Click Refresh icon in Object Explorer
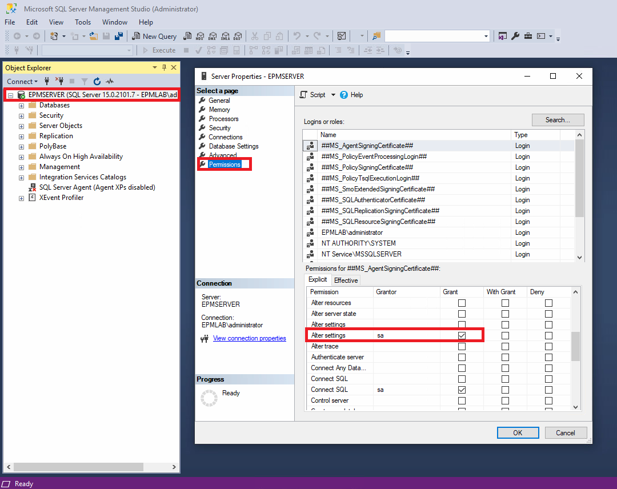Image resolution: width=617 pixels, height=489 pixels. 97,82
